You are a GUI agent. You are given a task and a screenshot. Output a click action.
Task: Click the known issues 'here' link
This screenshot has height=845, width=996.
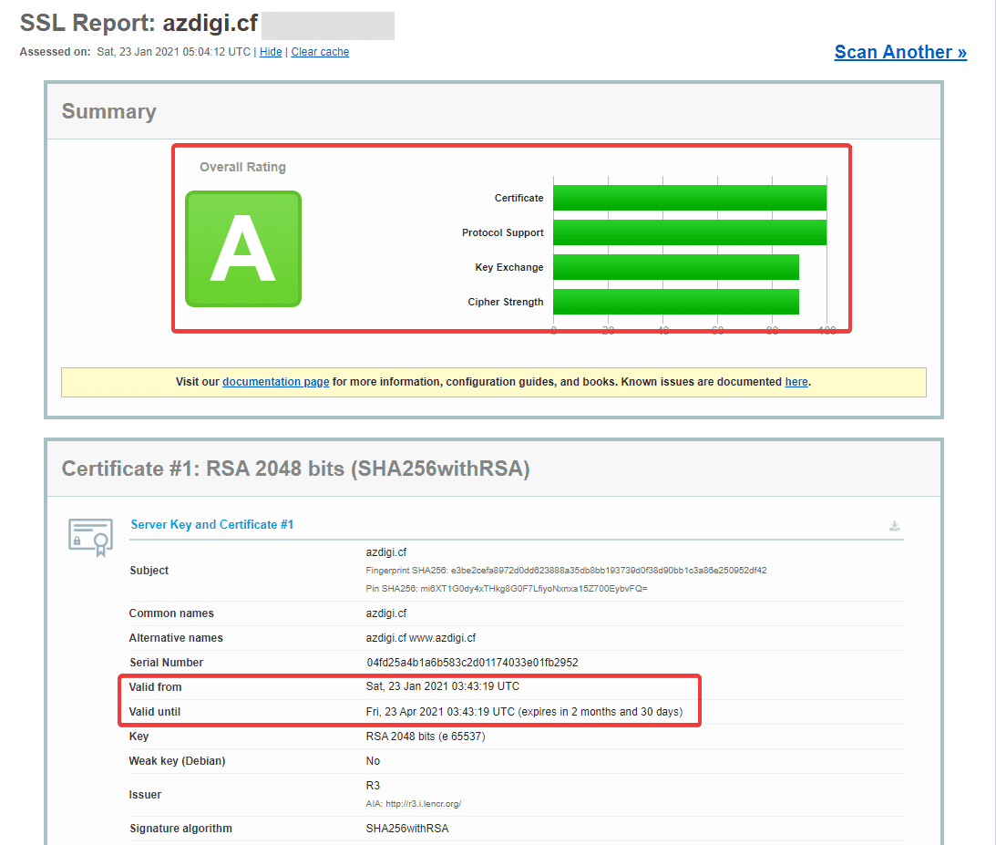[x=796, y=381]
